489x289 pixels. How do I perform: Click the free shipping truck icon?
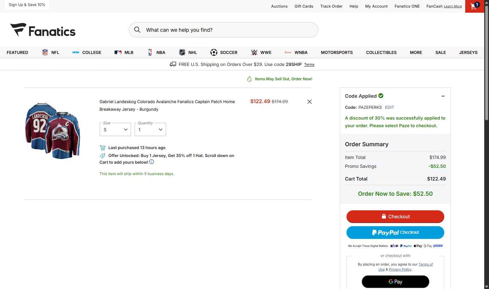(173, 64)
